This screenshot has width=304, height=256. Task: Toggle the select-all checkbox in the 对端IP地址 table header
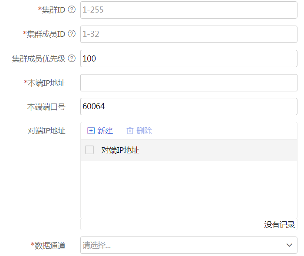(x=89, y=150)
